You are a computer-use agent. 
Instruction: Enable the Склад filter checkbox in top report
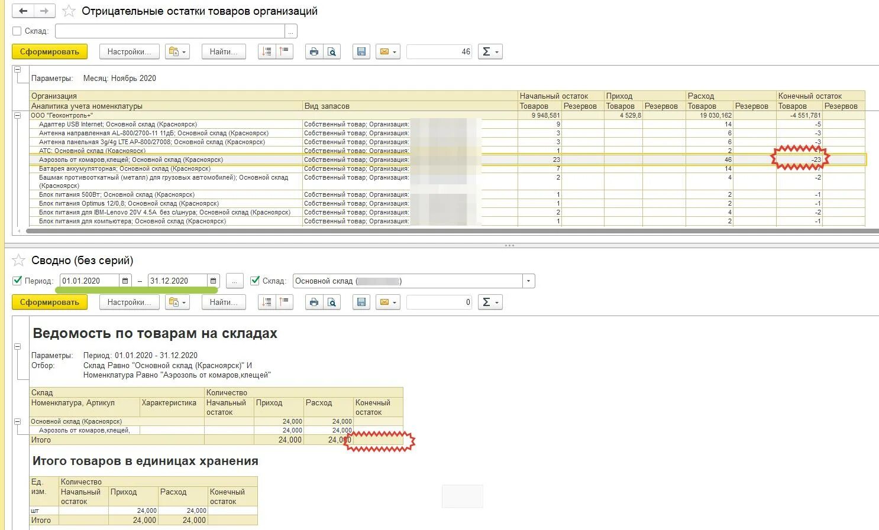(x=17, y=31)
